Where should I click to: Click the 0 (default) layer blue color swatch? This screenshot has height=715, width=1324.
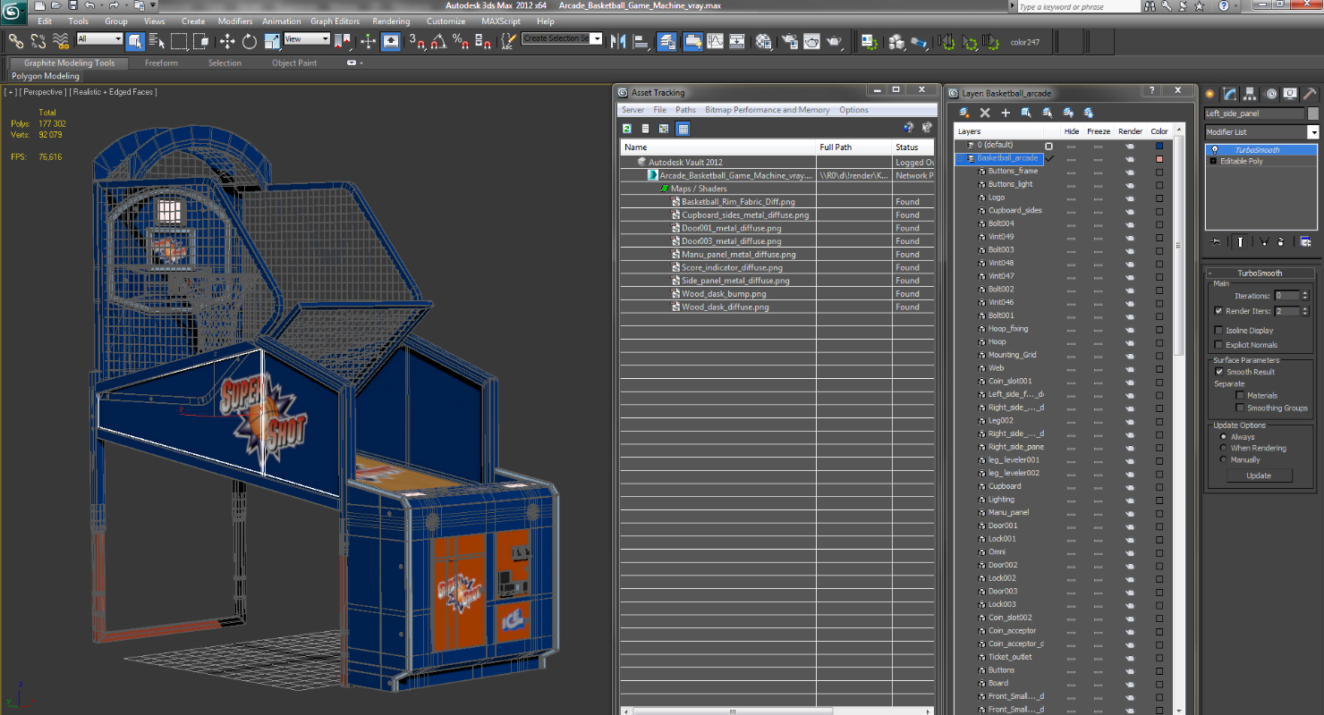pyautogui.click(x=1159, y=145)
